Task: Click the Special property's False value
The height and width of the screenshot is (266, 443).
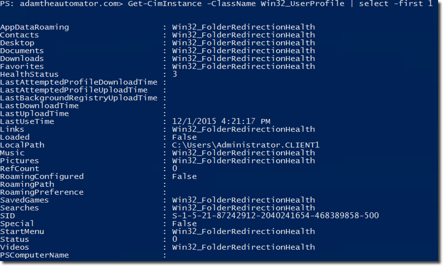Action: [184, 224]
